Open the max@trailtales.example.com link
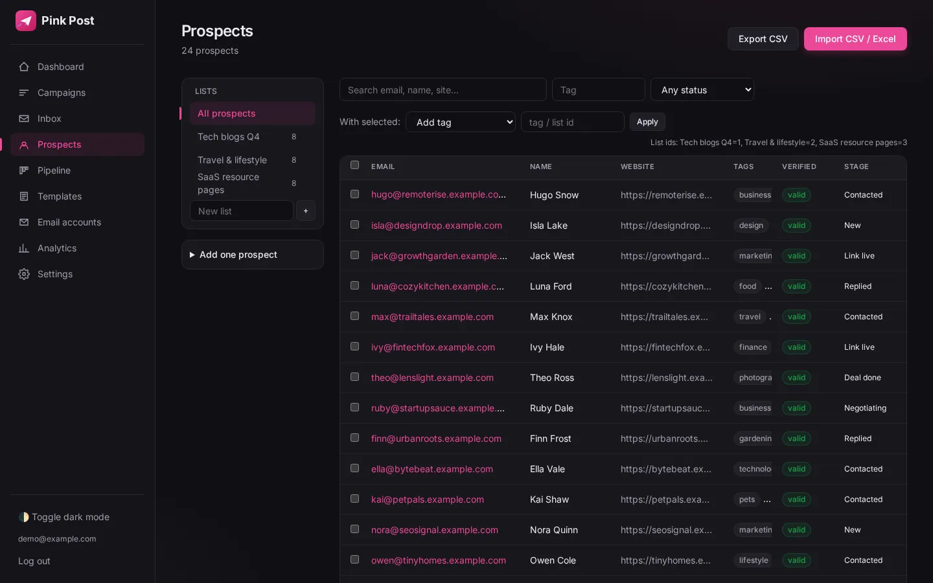 click(432, 317)
